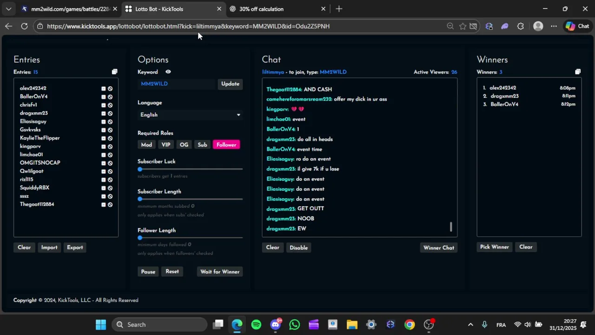
Task: Ban entry BallerOnV4 with its circle icon
Action: pos(110,97)
